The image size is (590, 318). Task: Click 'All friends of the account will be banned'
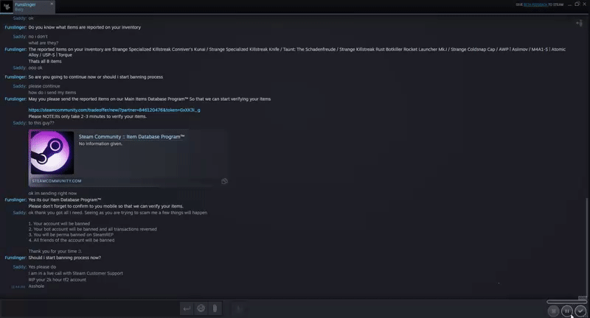tap(72, 240)
